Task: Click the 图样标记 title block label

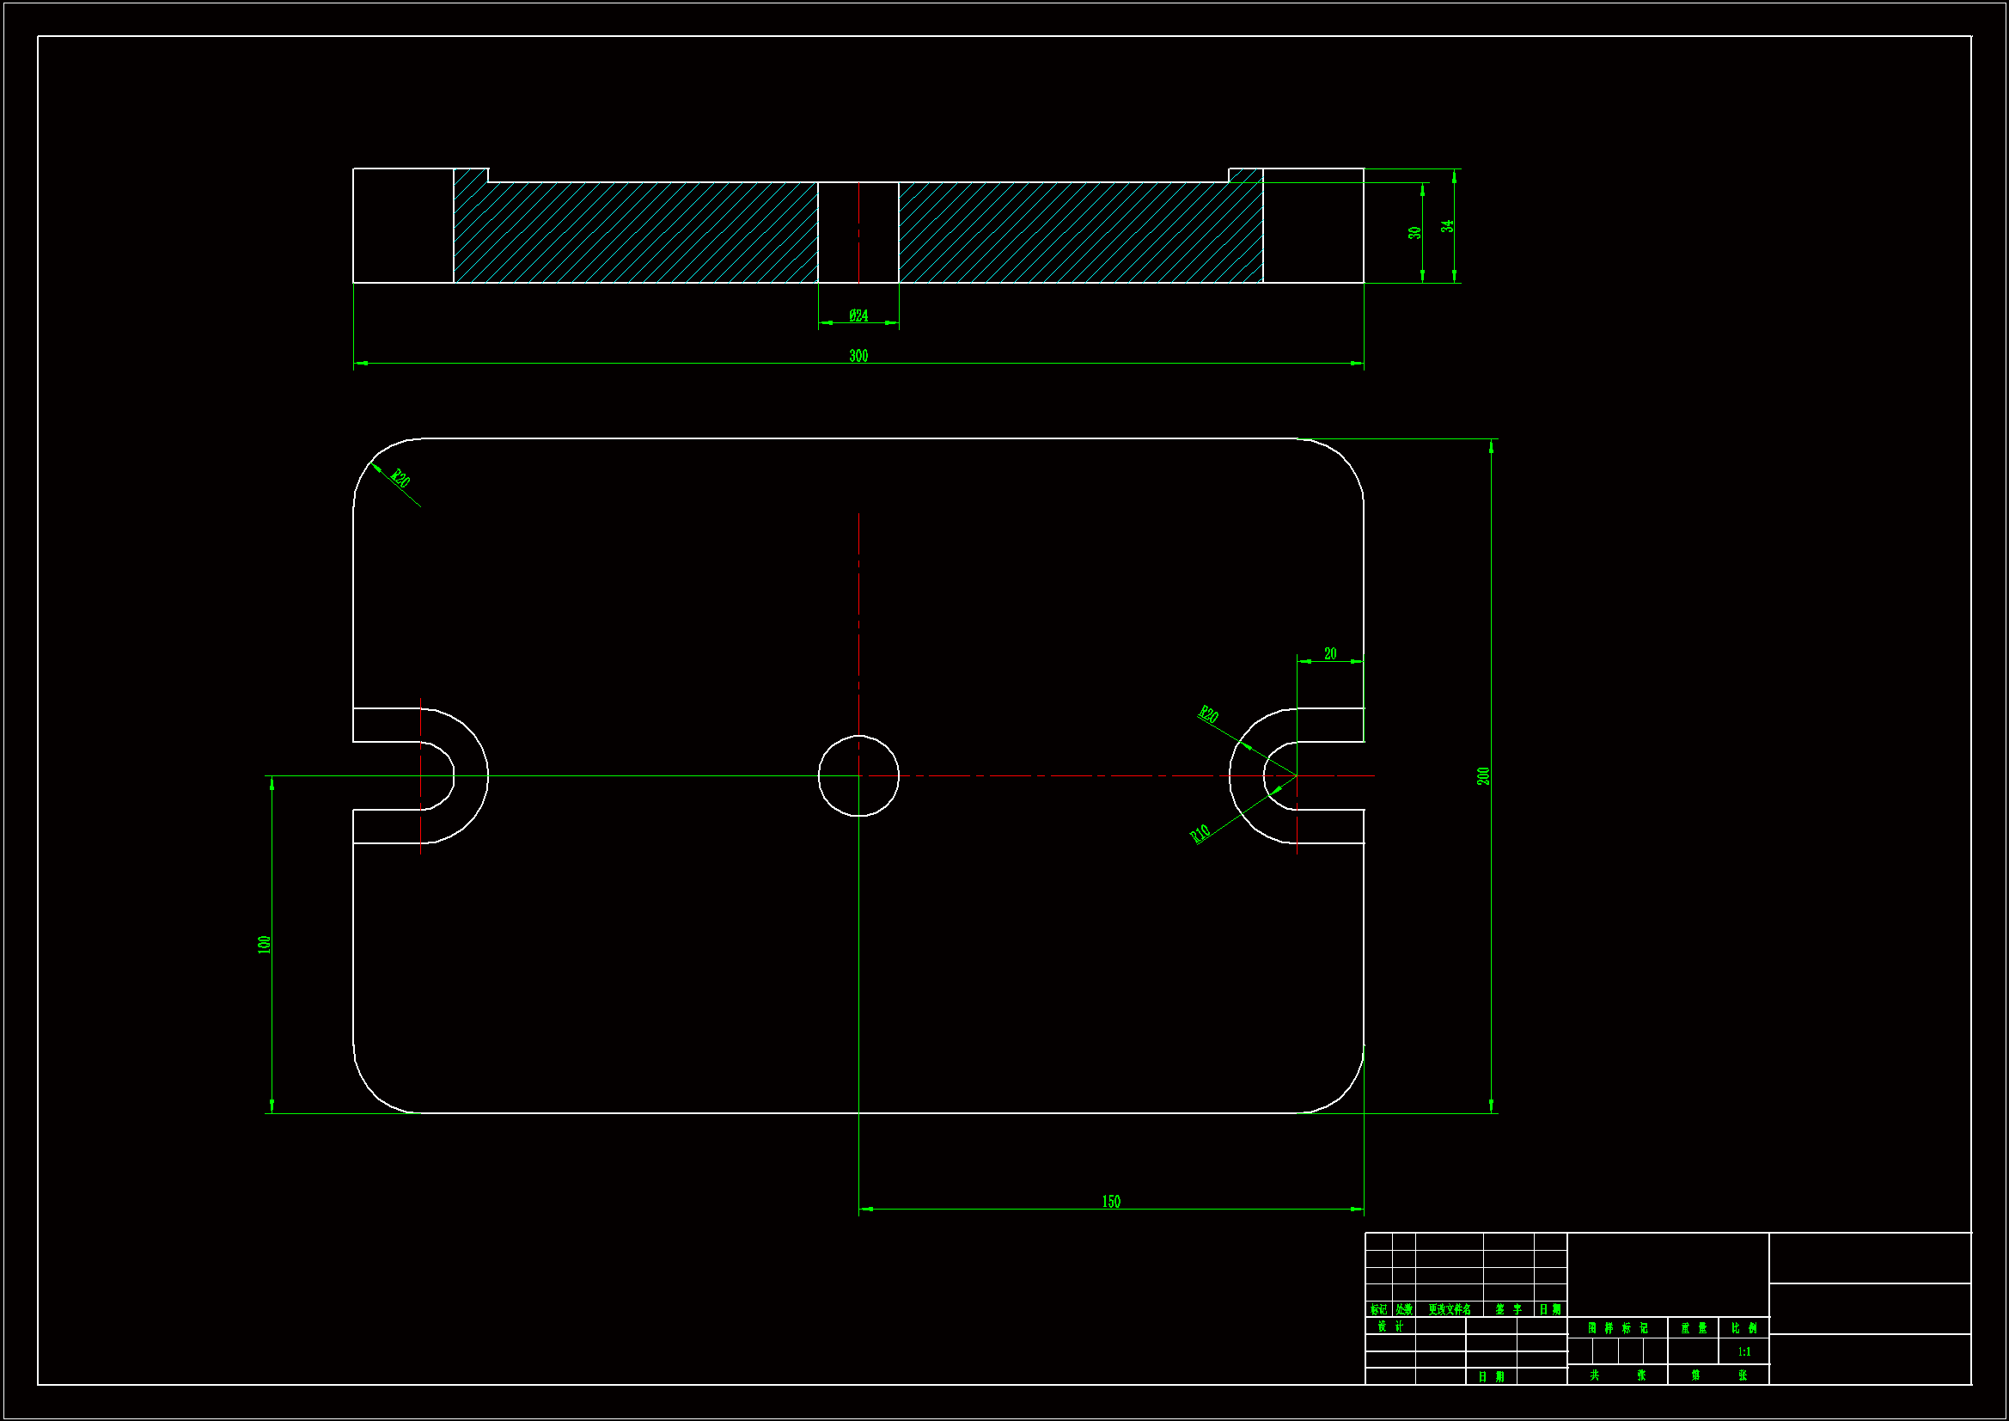Action: tap(1617, 1328)
